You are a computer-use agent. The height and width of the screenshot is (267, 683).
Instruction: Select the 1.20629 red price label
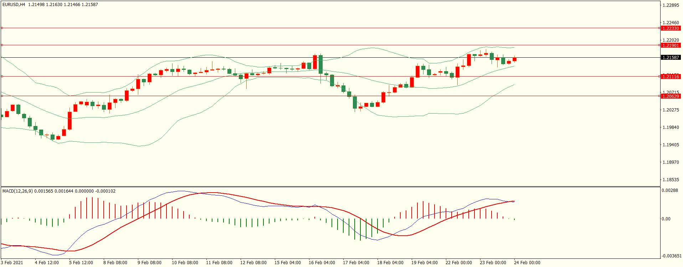click(x=670, y=96)
